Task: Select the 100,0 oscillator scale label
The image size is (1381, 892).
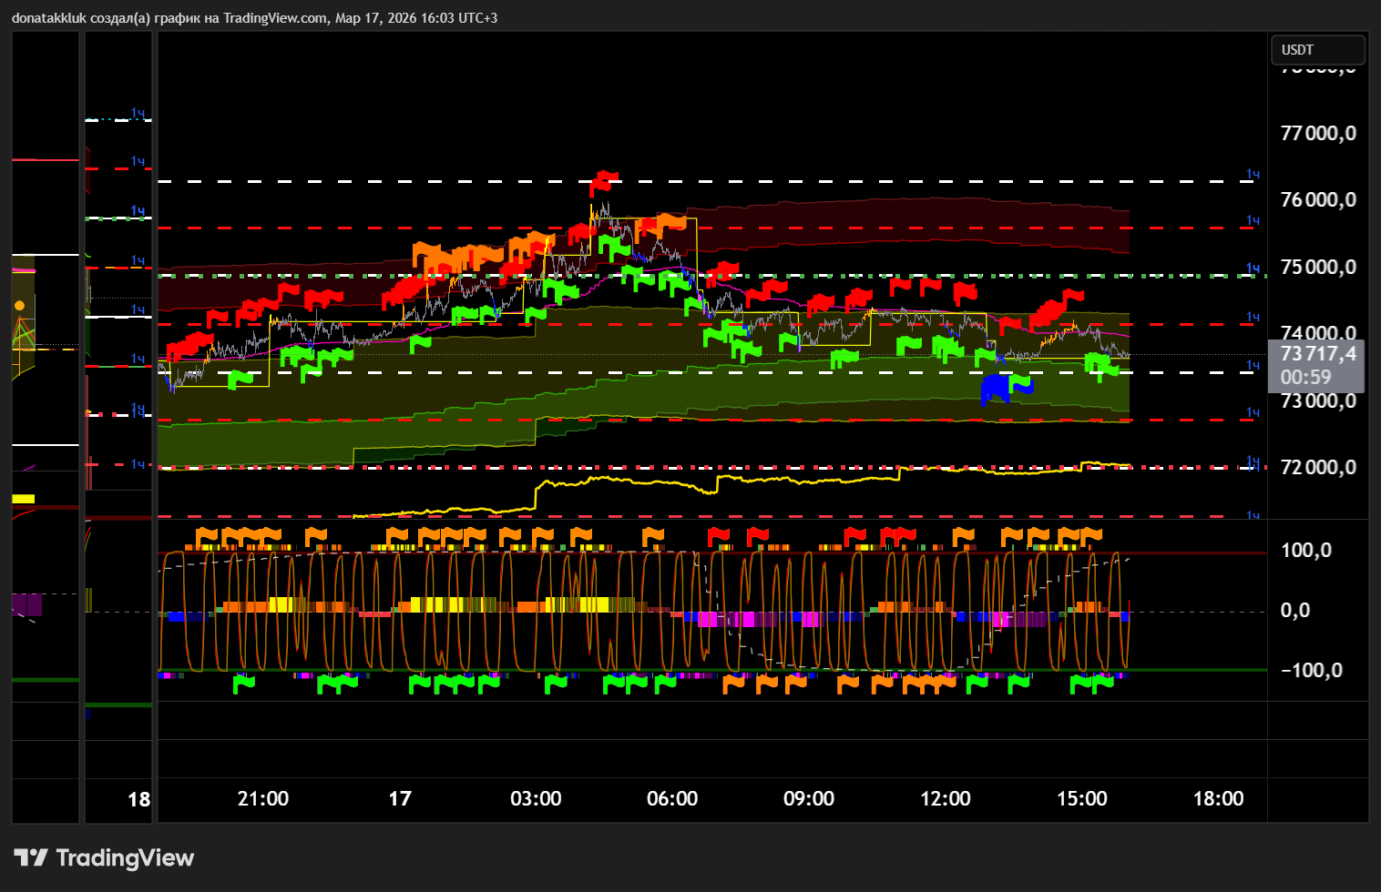Action: point(1305,550)
